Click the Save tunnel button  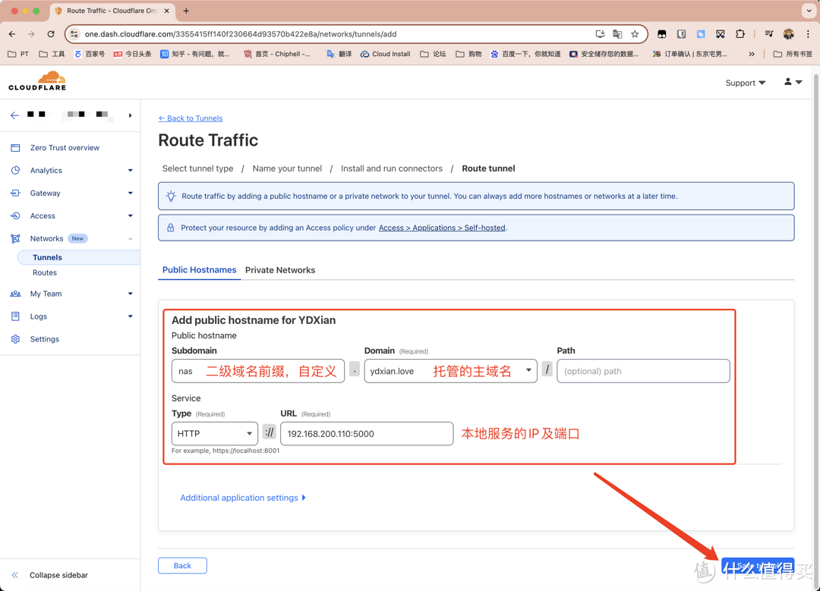pos(758,566)
